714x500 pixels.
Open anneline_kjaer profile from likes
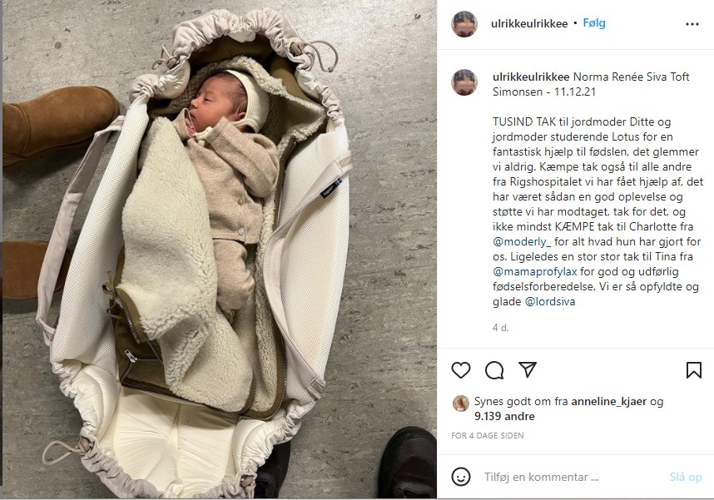(x=609, y=402)
